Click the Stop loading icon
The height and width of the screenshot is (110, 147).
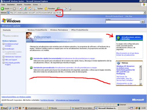[x=21, y=9]
